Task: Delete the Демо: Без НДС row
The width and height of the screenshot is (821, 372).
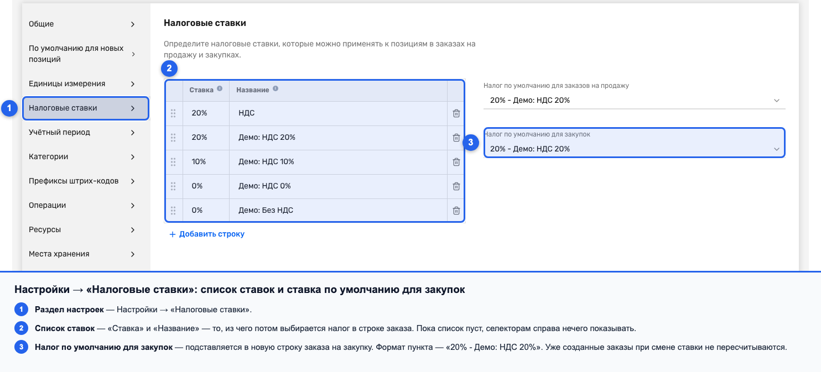Action: pyautogui.click(x=456, y=211)
